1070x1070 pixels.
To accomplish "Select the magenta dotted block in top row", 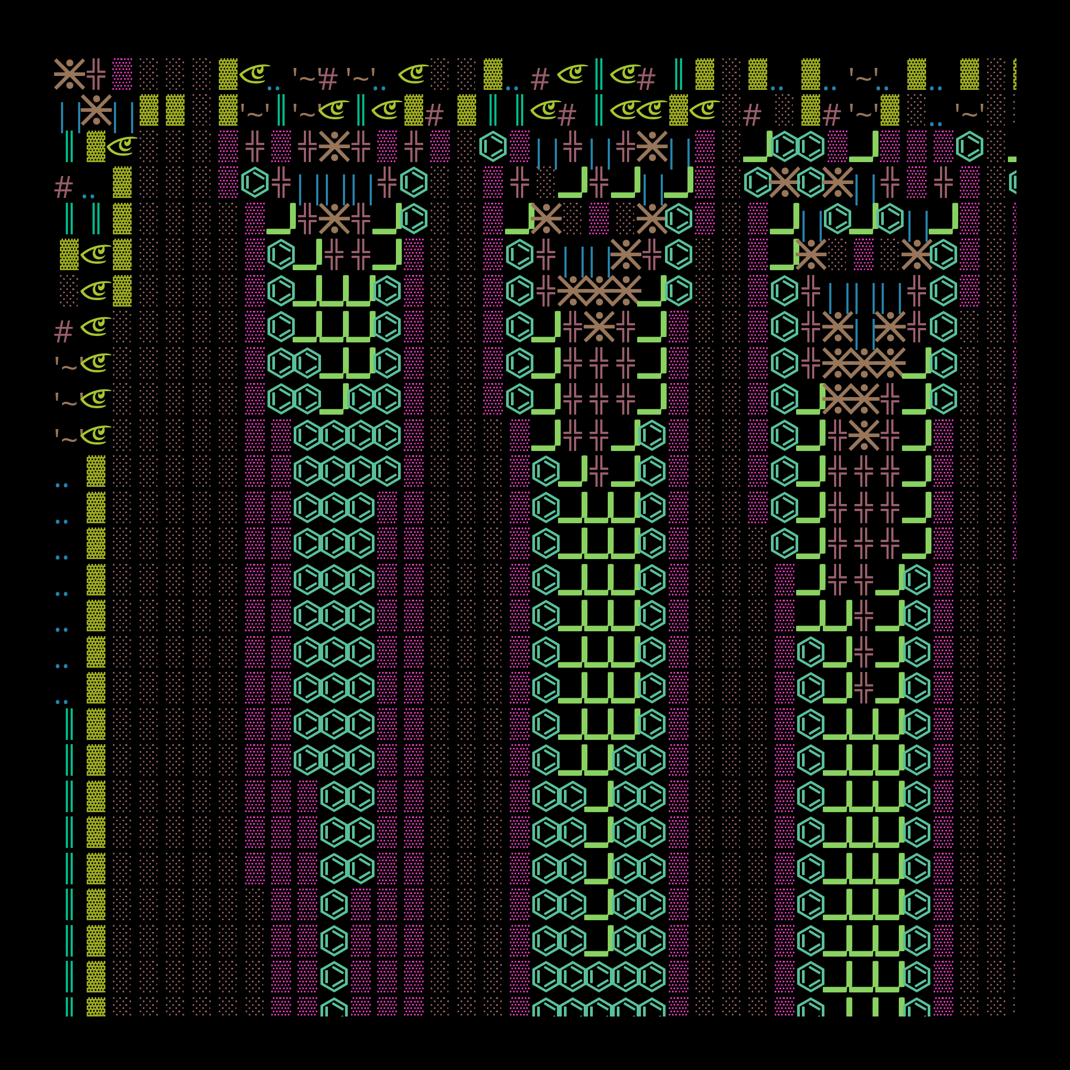I will (x=123, y=74).
